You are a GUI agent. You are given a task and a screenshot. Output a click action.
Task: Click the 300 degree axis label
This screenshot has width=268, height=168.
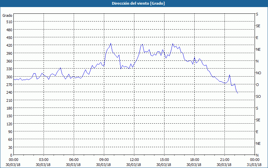(9, 77)
